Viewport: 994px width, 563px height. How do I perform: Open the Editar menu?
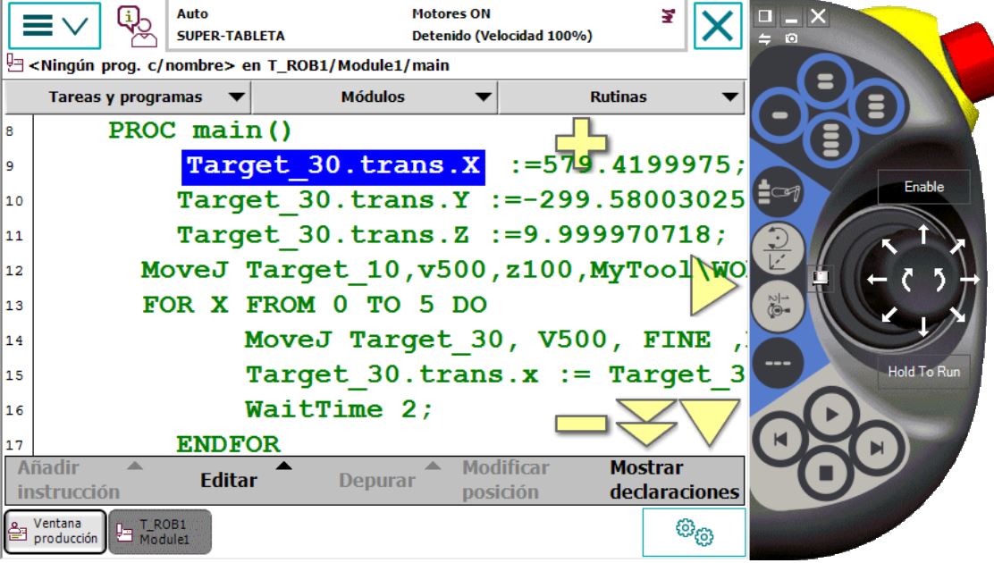(x=229, y=480)
